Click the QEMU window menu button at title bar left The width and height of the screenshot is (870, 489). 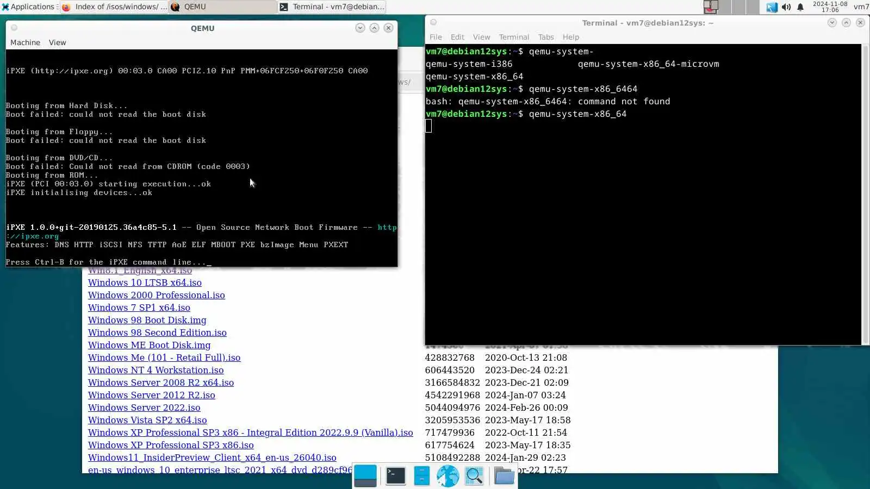point(14,28)
